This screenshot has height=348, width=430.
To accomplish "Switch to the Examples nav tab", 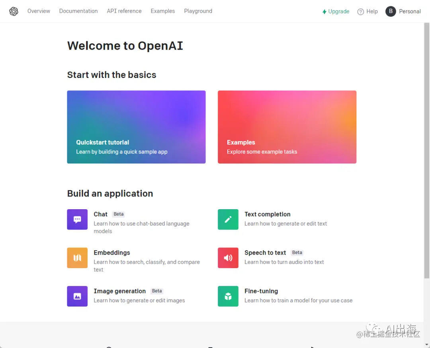I will [162, 11].
